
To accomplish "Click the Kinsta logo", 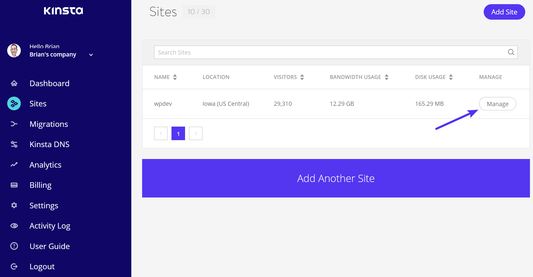I will pos(63,11).
